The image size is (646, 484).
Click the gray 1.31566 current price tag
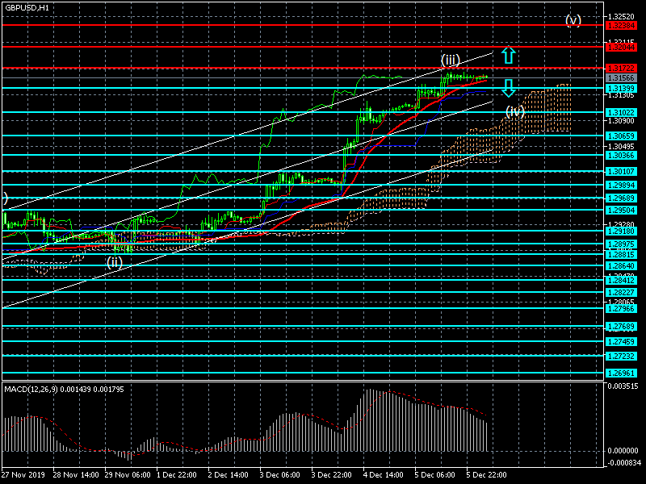pos(621,78)
